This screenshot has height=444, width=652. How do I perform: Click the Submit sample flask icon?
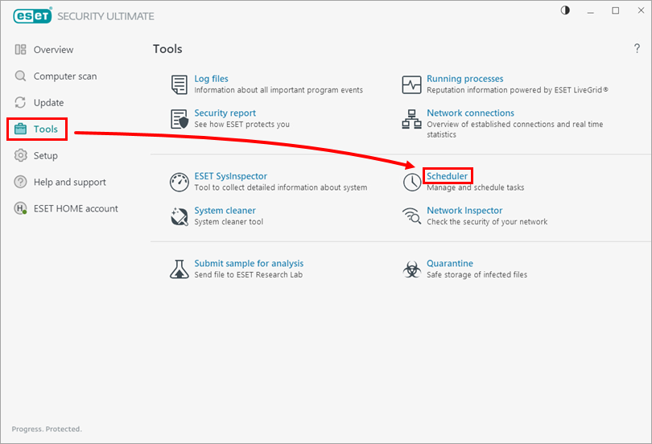(179, 269)
